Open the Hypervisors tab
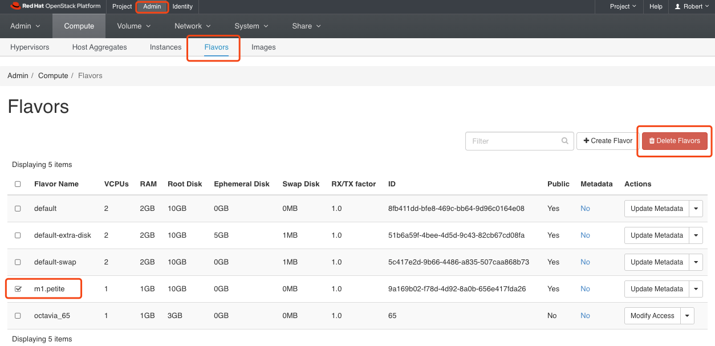This screenshot has height=346, width=715. pyautogui.click(x=30, y=47)
